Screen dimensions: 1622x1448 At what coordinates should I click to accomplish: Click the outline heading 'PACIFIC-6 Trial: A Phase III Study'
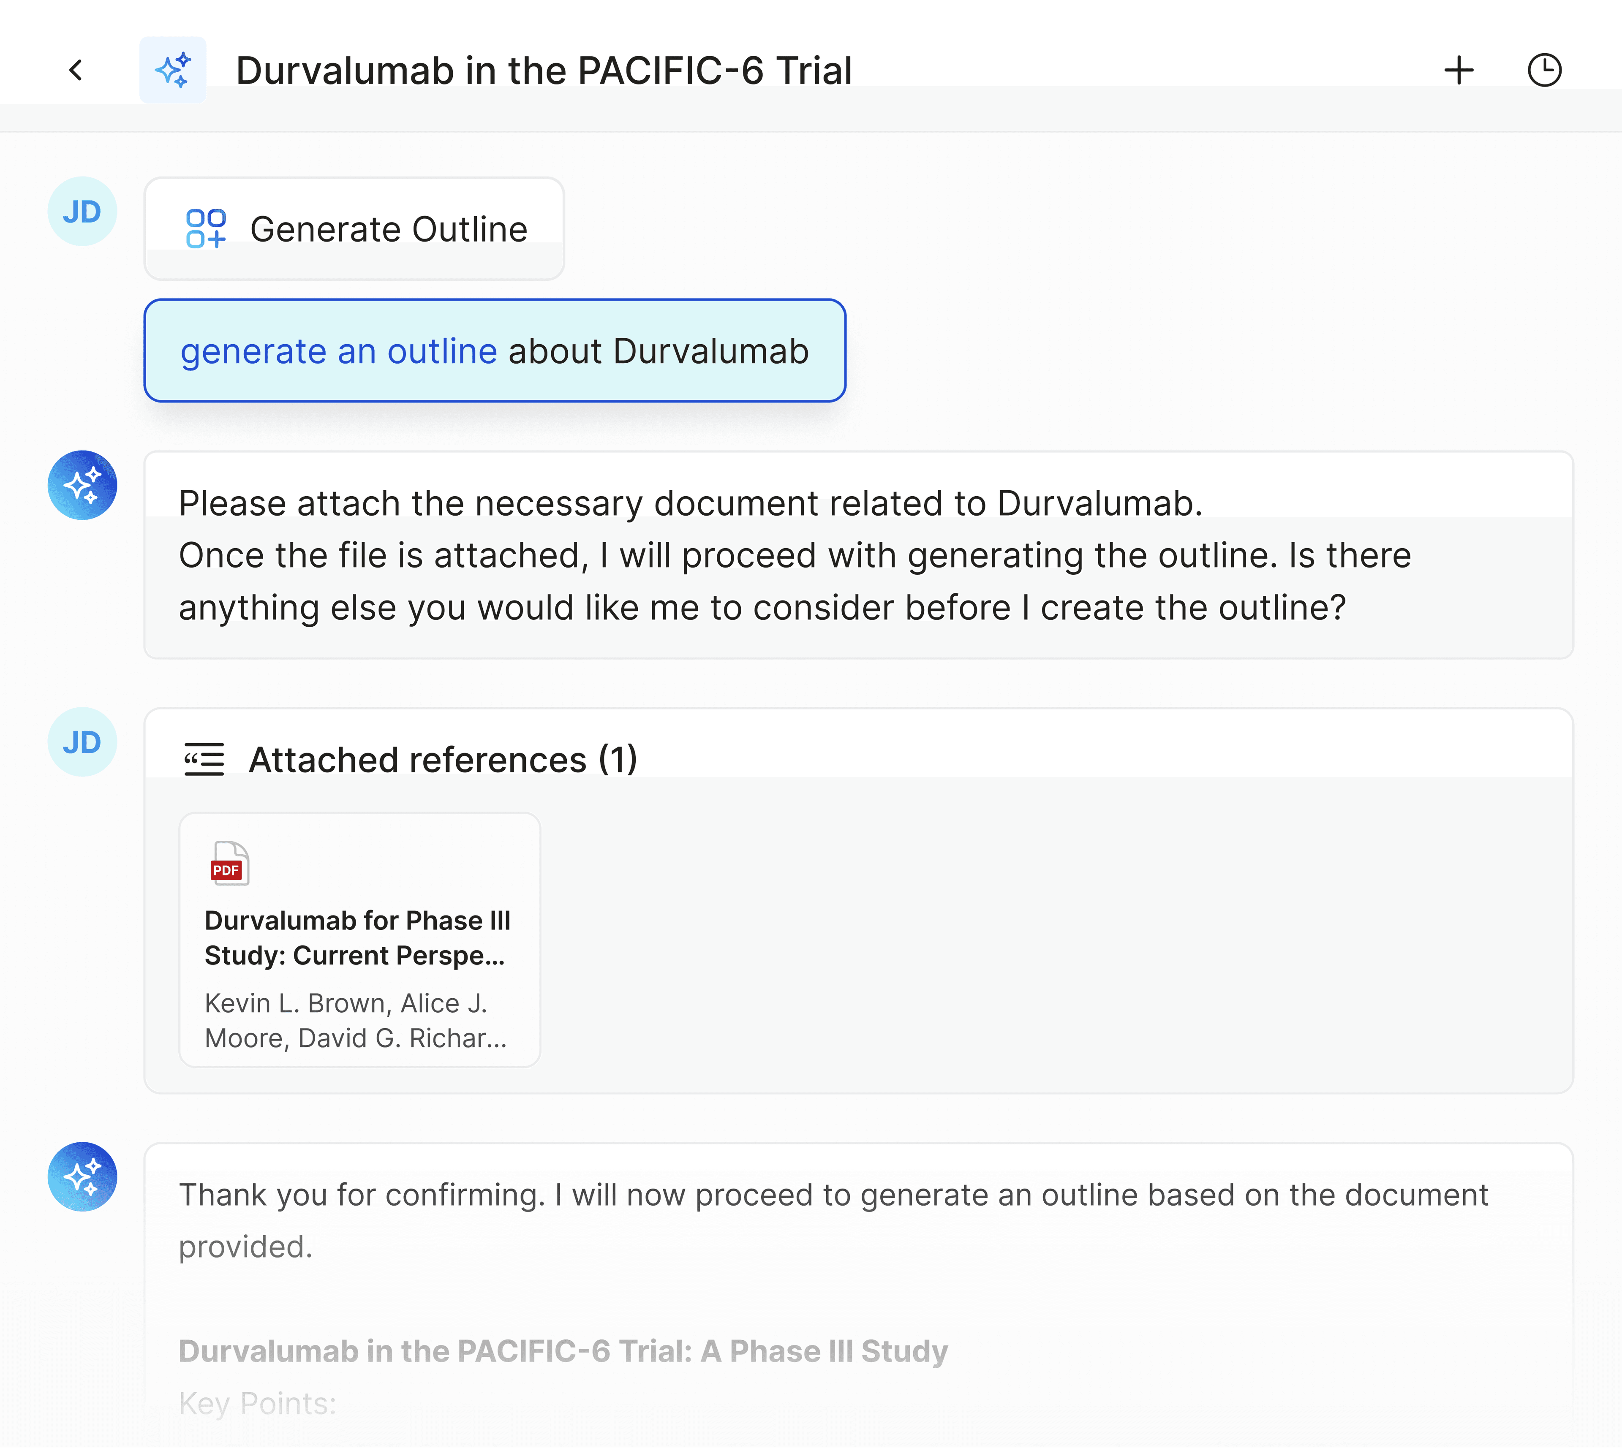[702, 1351]
